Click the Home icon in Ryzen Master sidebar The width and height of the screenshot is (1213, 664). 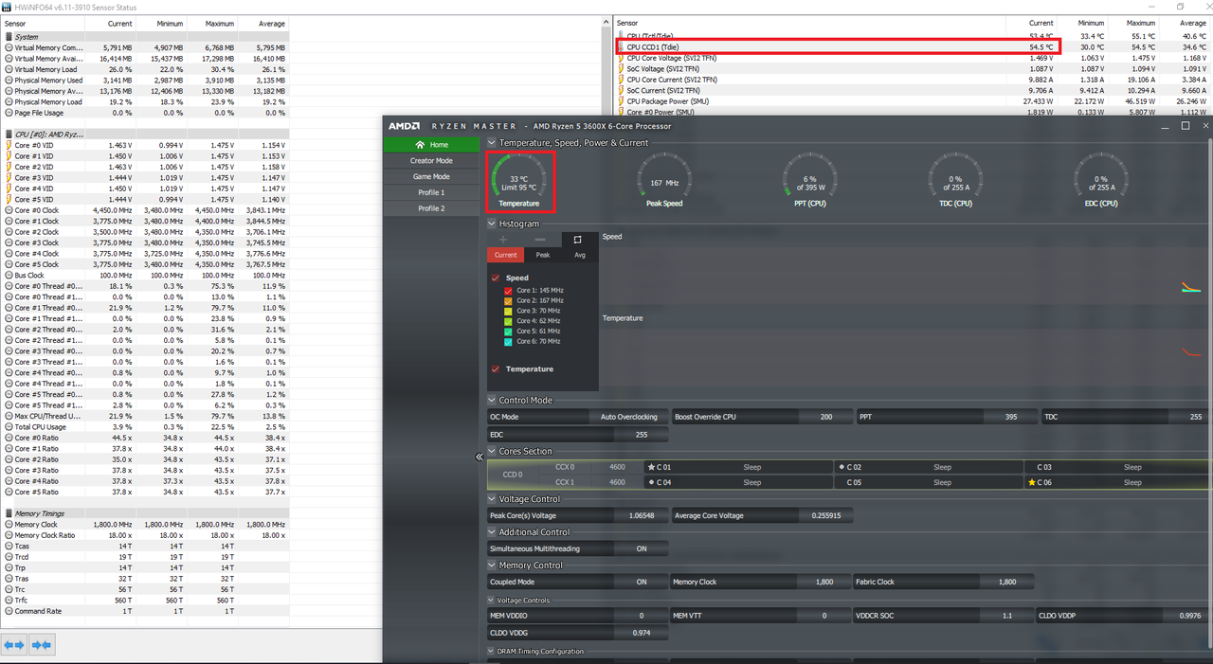click(x=420, y=145)
